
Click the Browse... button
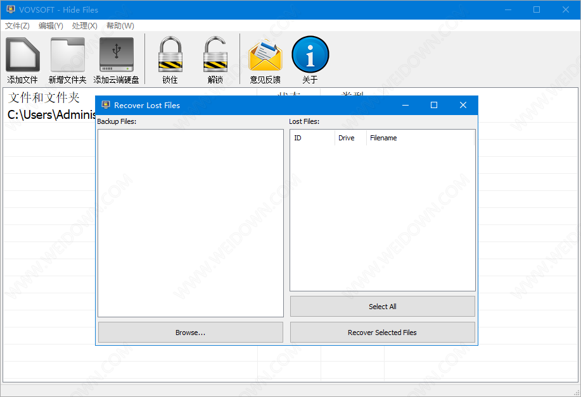pyautogui.click(x=191, y=333)
